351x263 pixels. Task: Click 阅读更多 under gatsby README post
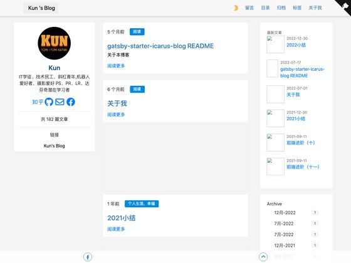pos(116,66)
